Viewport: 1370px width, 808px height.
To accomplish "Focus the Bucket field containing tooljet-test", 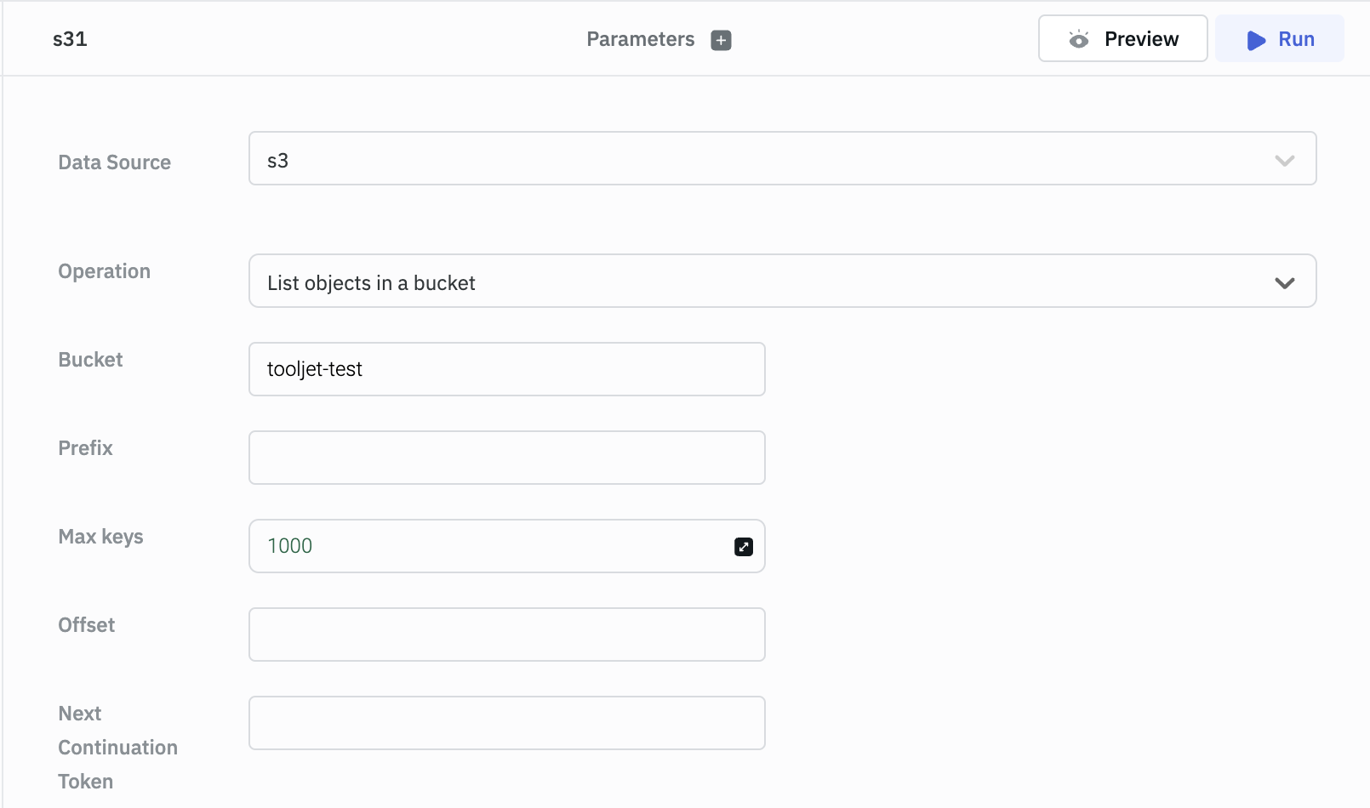I will pyautogui.click(x=506, y=369).
